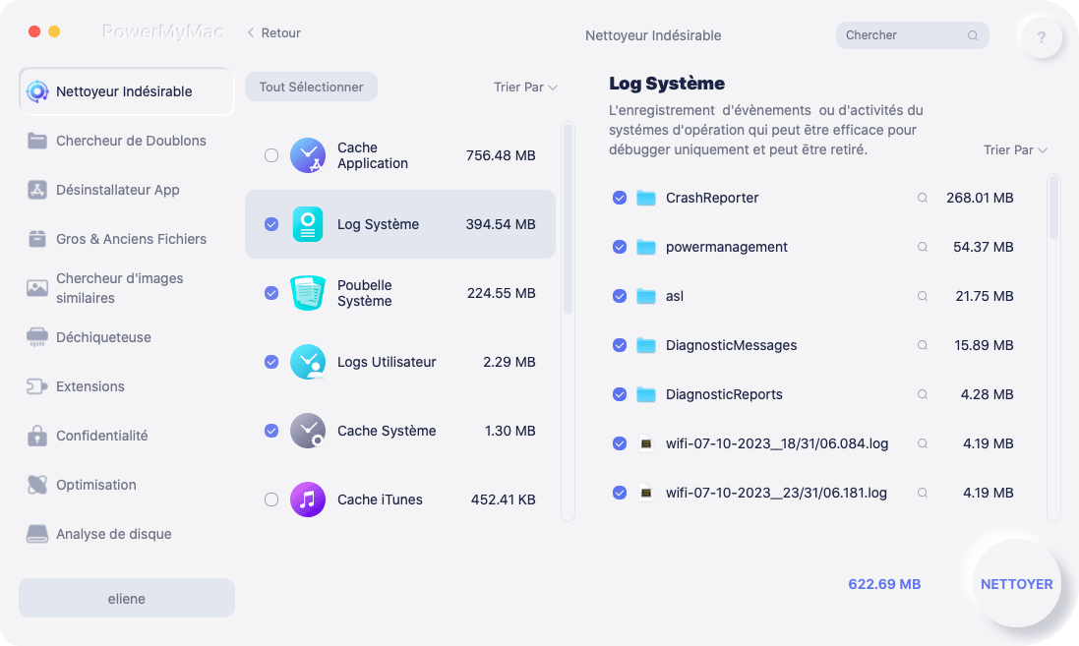Uncheck the DiagnosticMessages checkbox
The height and width of the screenshot is (646, 1079).
[x=620, y=345]
